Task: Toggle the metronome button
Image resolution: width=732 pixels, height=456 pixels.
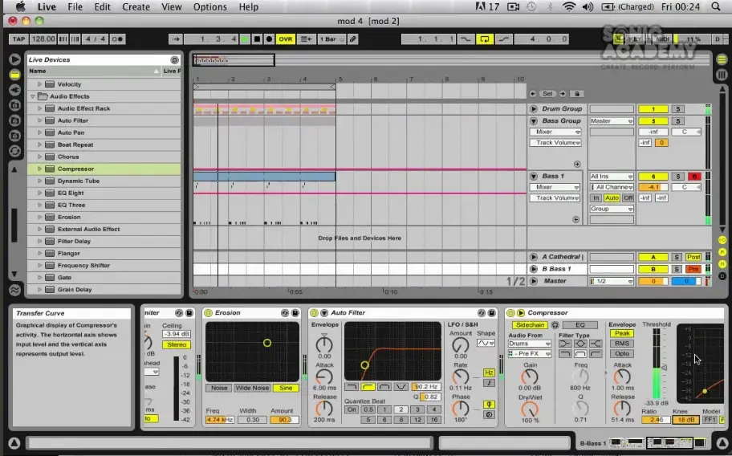Action: click(x=118, y=39)
